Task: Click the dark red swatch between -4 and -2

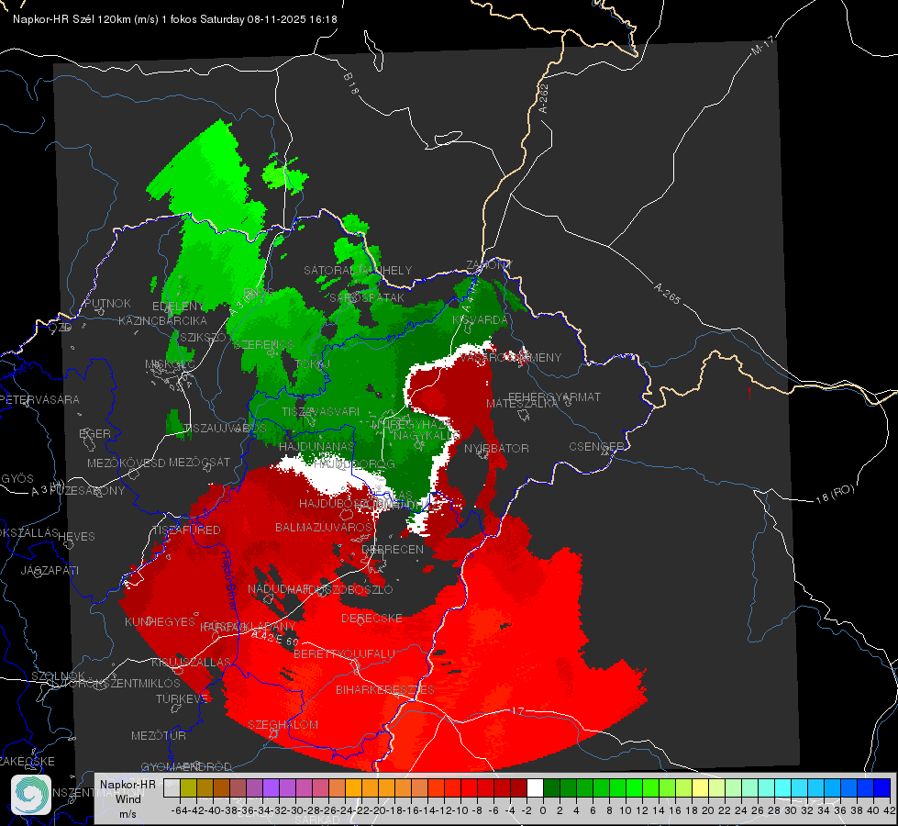Action: (x=518, y=788)
